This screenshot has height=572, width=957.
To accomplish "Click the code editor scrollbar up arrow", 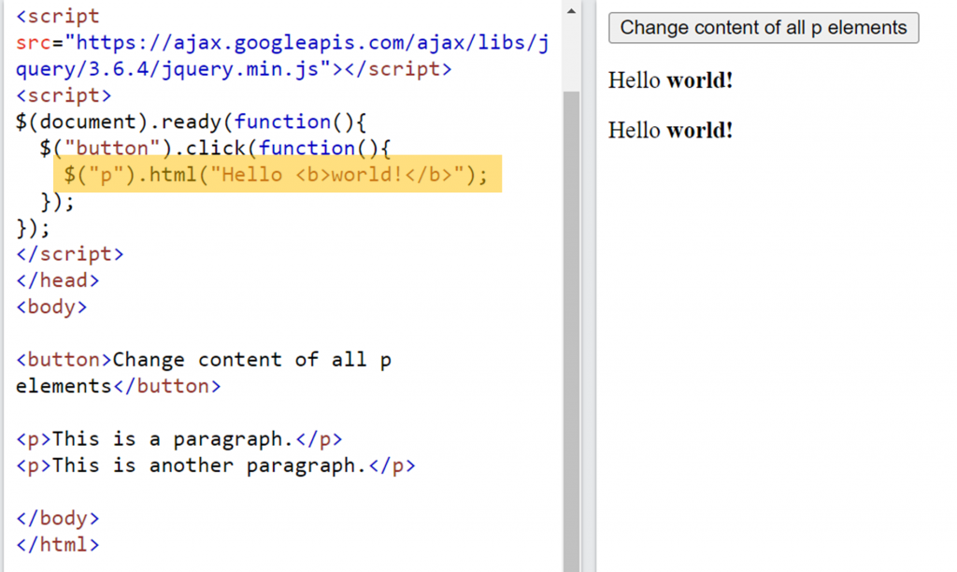I will (571, 11).
